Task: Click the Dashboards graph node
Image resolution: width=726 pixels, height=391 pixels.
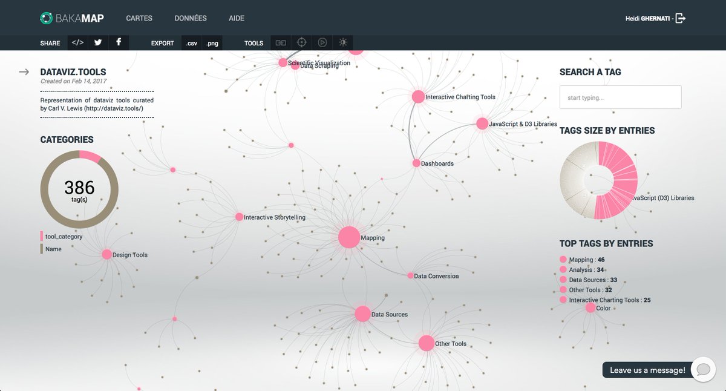Action: (x=416, y=163)
